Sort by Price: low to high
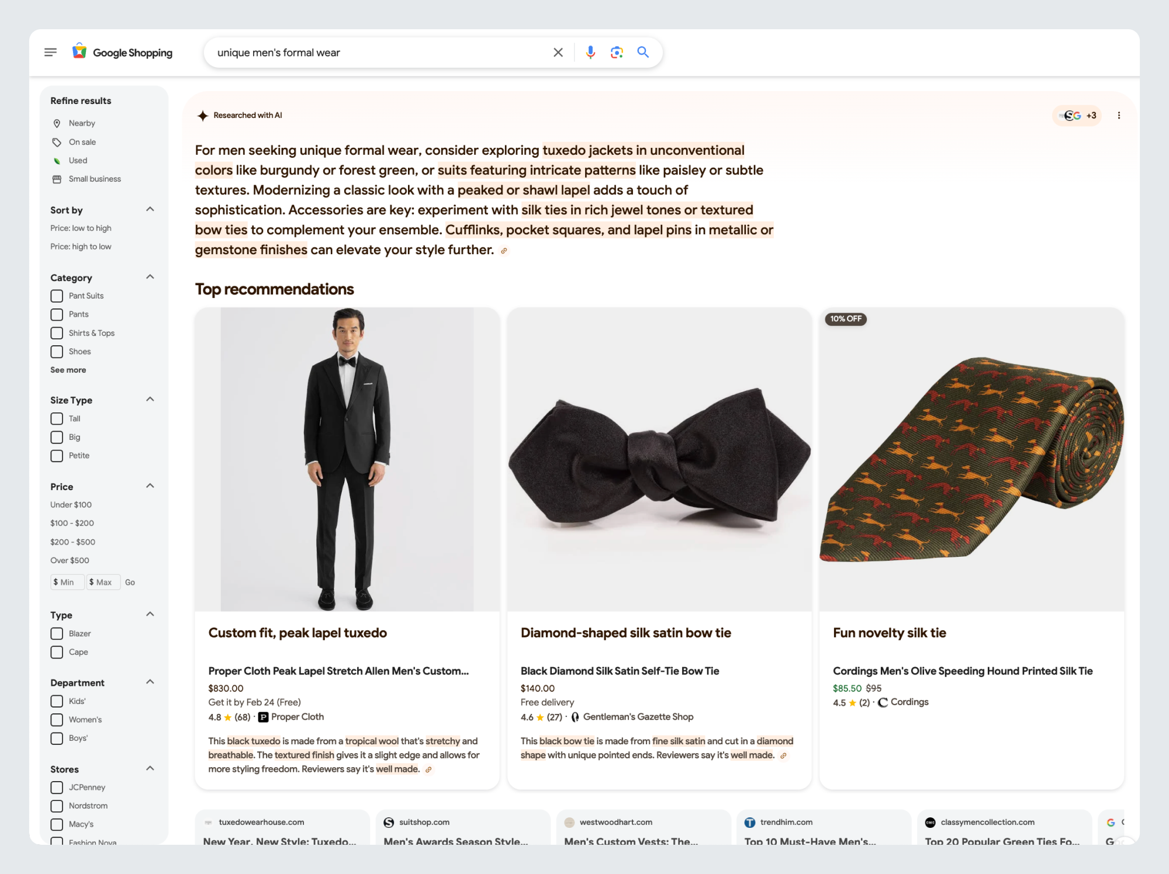1169x874 pixels. 81,228
